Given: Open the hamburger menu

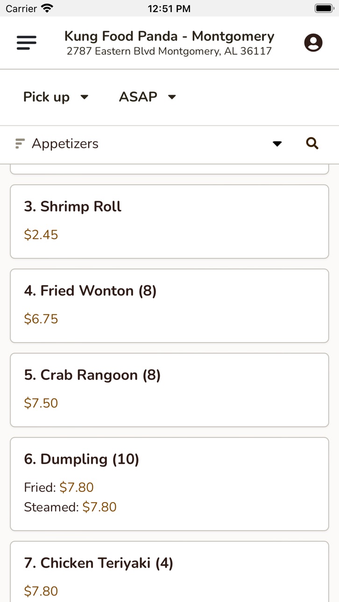Looking at the screenshot, I should coord(26,43).
